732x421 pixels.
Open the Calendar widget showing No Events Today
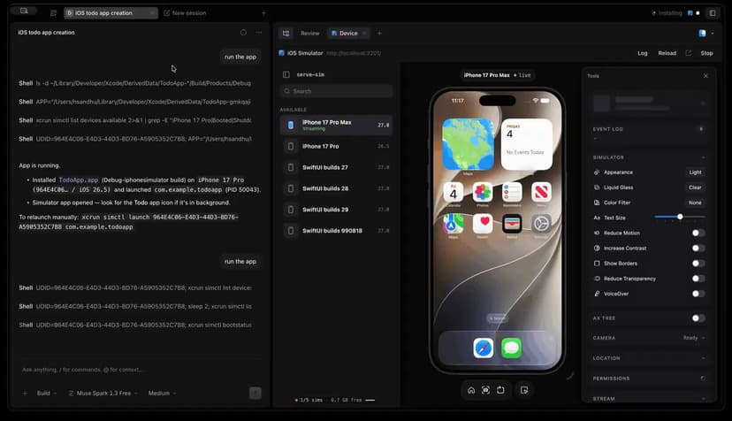[527, 144]
